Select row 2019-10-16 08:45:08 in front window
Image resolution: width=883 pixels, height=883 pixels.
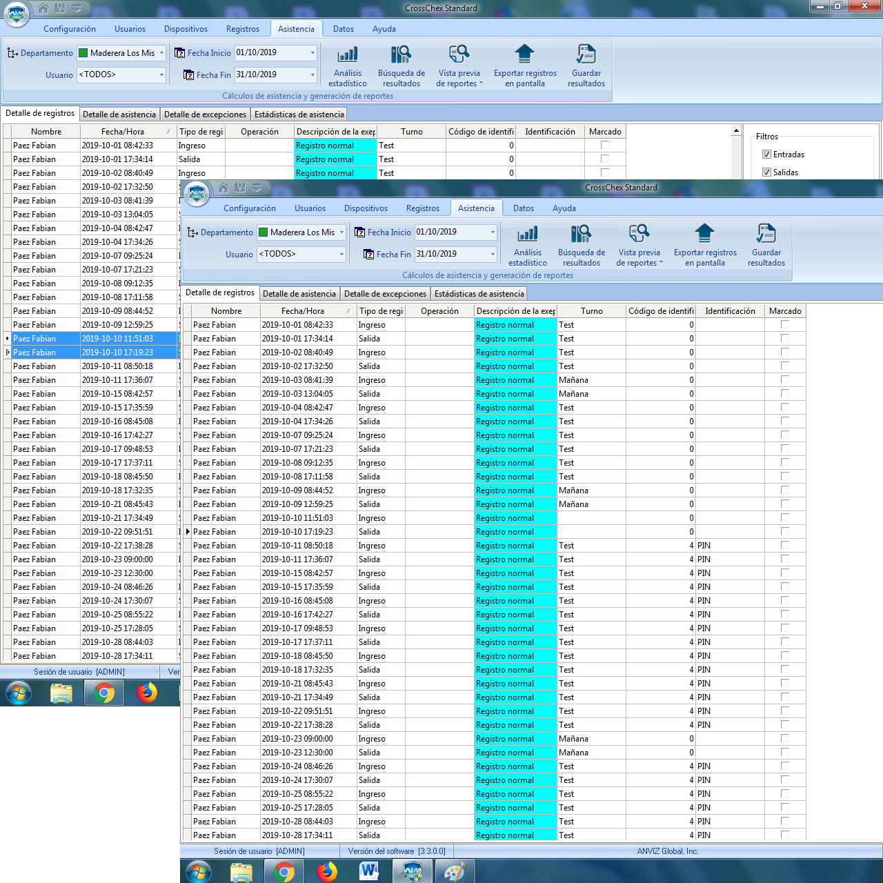tap(494, 601)
